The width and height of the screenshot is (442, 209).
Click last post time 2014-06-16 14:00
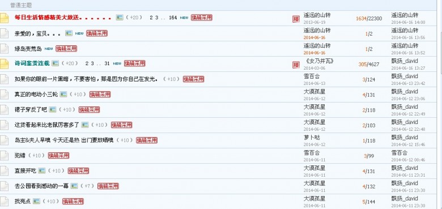tap(408, 22)
